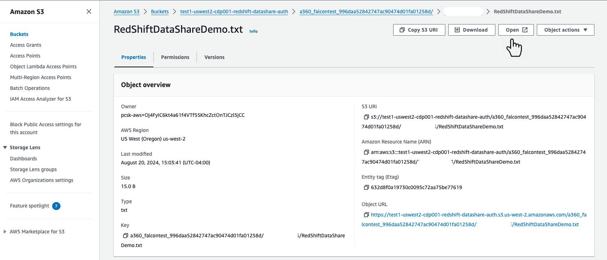Open a360_falcontest folder breadcrumb link
607x260 pixels.
tap(366, 12)
